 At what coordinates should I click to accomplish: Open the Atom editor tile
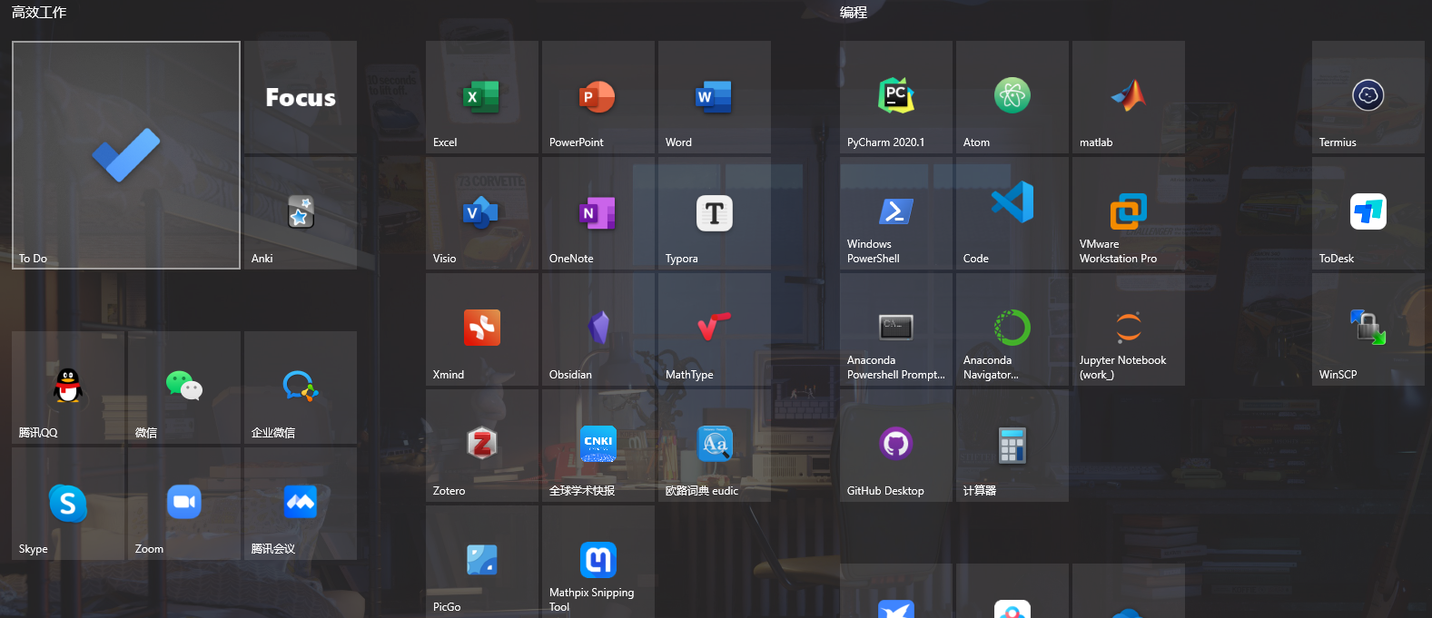click(x=1012, y=97)
